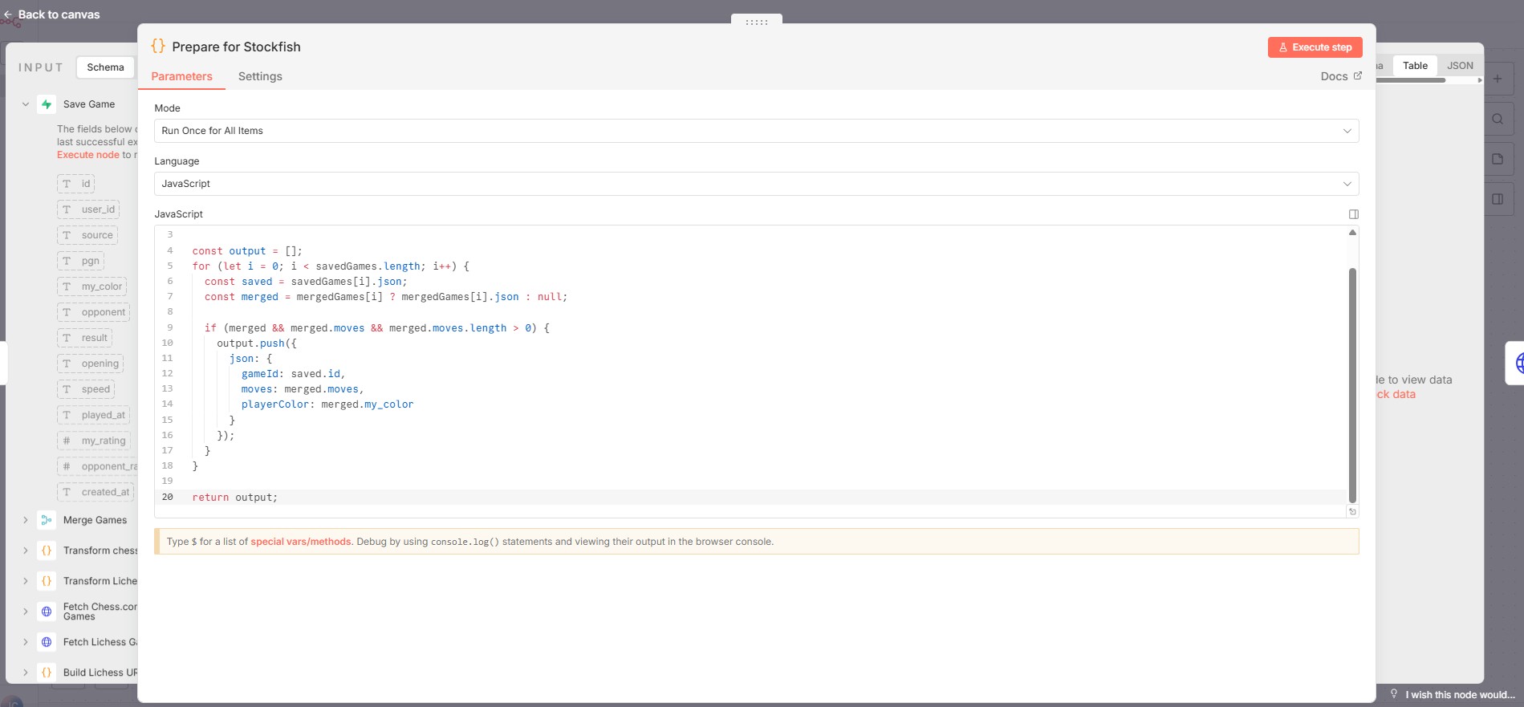Expand the Merge Games input node
The width and height of the screenshot is (1524, 707).
(26, 520)
